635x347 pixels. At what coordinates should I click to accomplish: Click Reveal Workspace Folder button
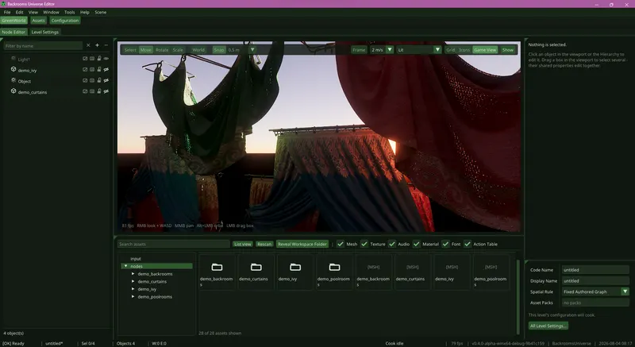(x=302, y=244)
